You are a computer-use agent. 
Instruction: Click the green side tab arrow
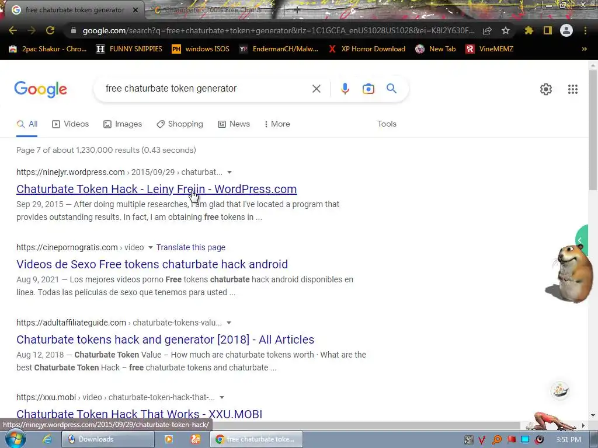[581, 240]
